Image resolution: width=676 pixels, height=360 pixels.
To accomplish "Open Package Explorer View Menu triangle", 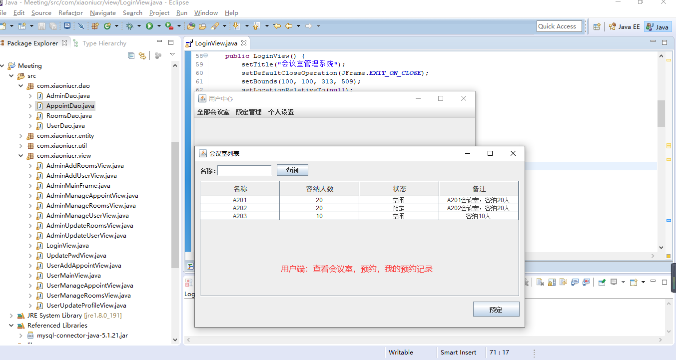I will [x=172, y=54].
